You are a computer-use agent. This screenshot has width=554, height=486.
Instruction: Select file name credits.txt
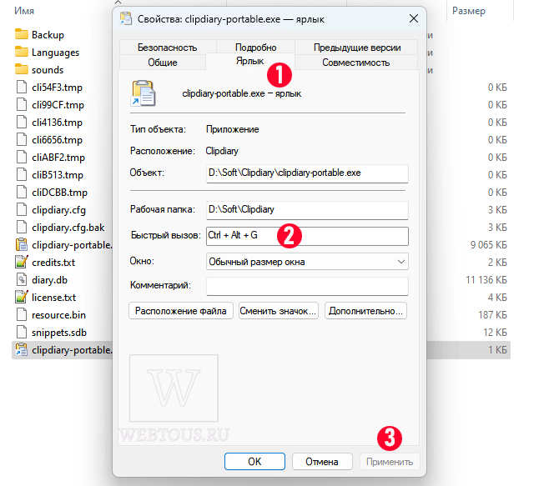[53, 263]
